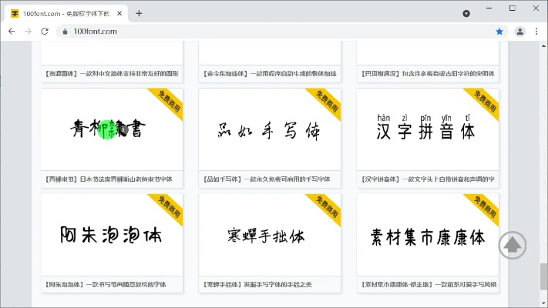
Task: Click 免费商用 ribbon on 寒蝉手拙体 card
Action: coord(327,206)
